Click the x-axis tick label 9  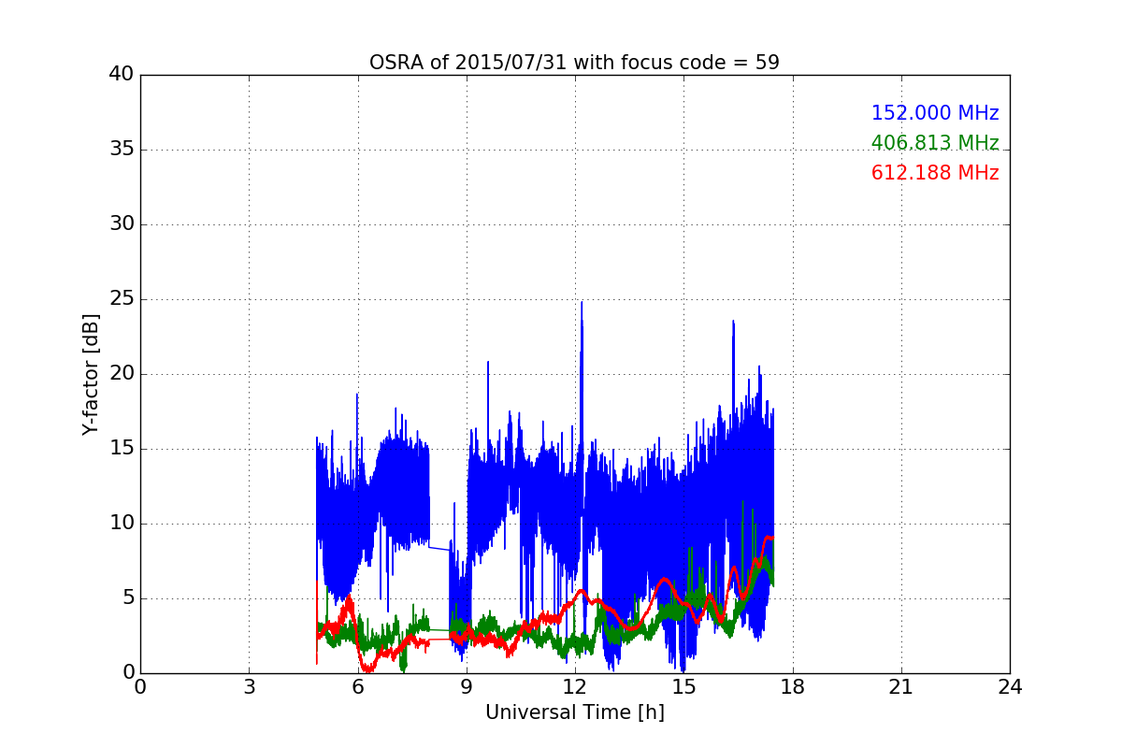click(x=467, y=687)
